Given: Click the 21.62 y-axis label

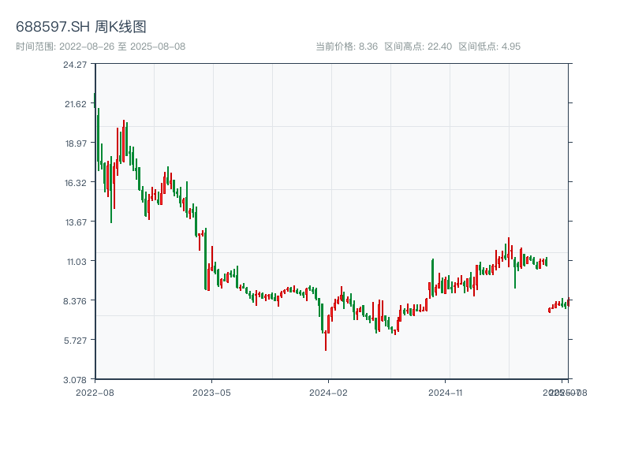Looking at the screenshot, I should (x=76, y=104).
